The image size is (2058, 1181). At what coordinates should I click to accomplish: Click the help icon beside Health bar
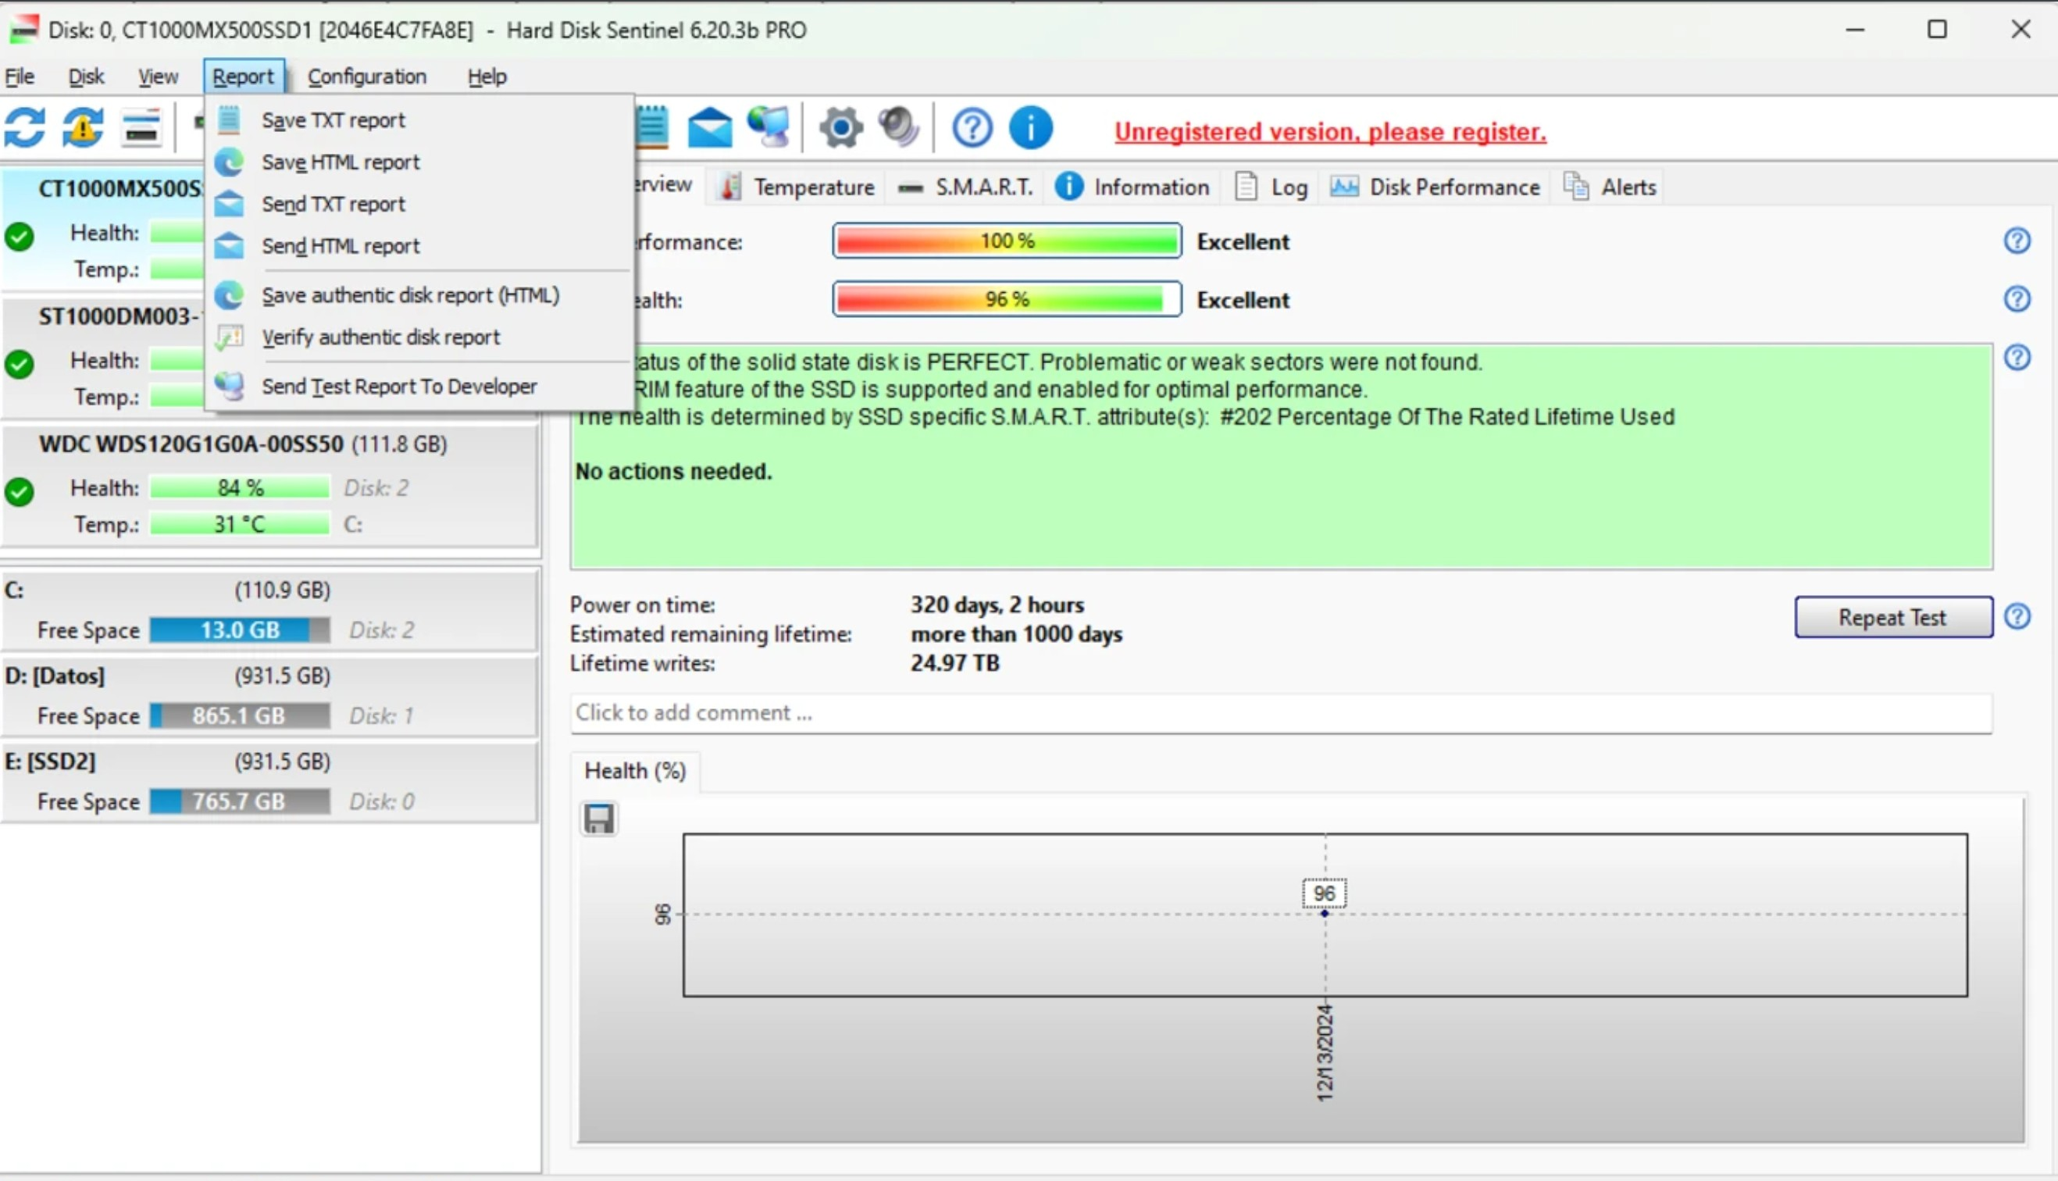click(2017, 299)
